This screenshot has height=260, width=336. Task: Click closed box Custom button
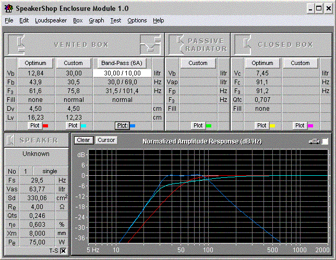tap(300, 63)
